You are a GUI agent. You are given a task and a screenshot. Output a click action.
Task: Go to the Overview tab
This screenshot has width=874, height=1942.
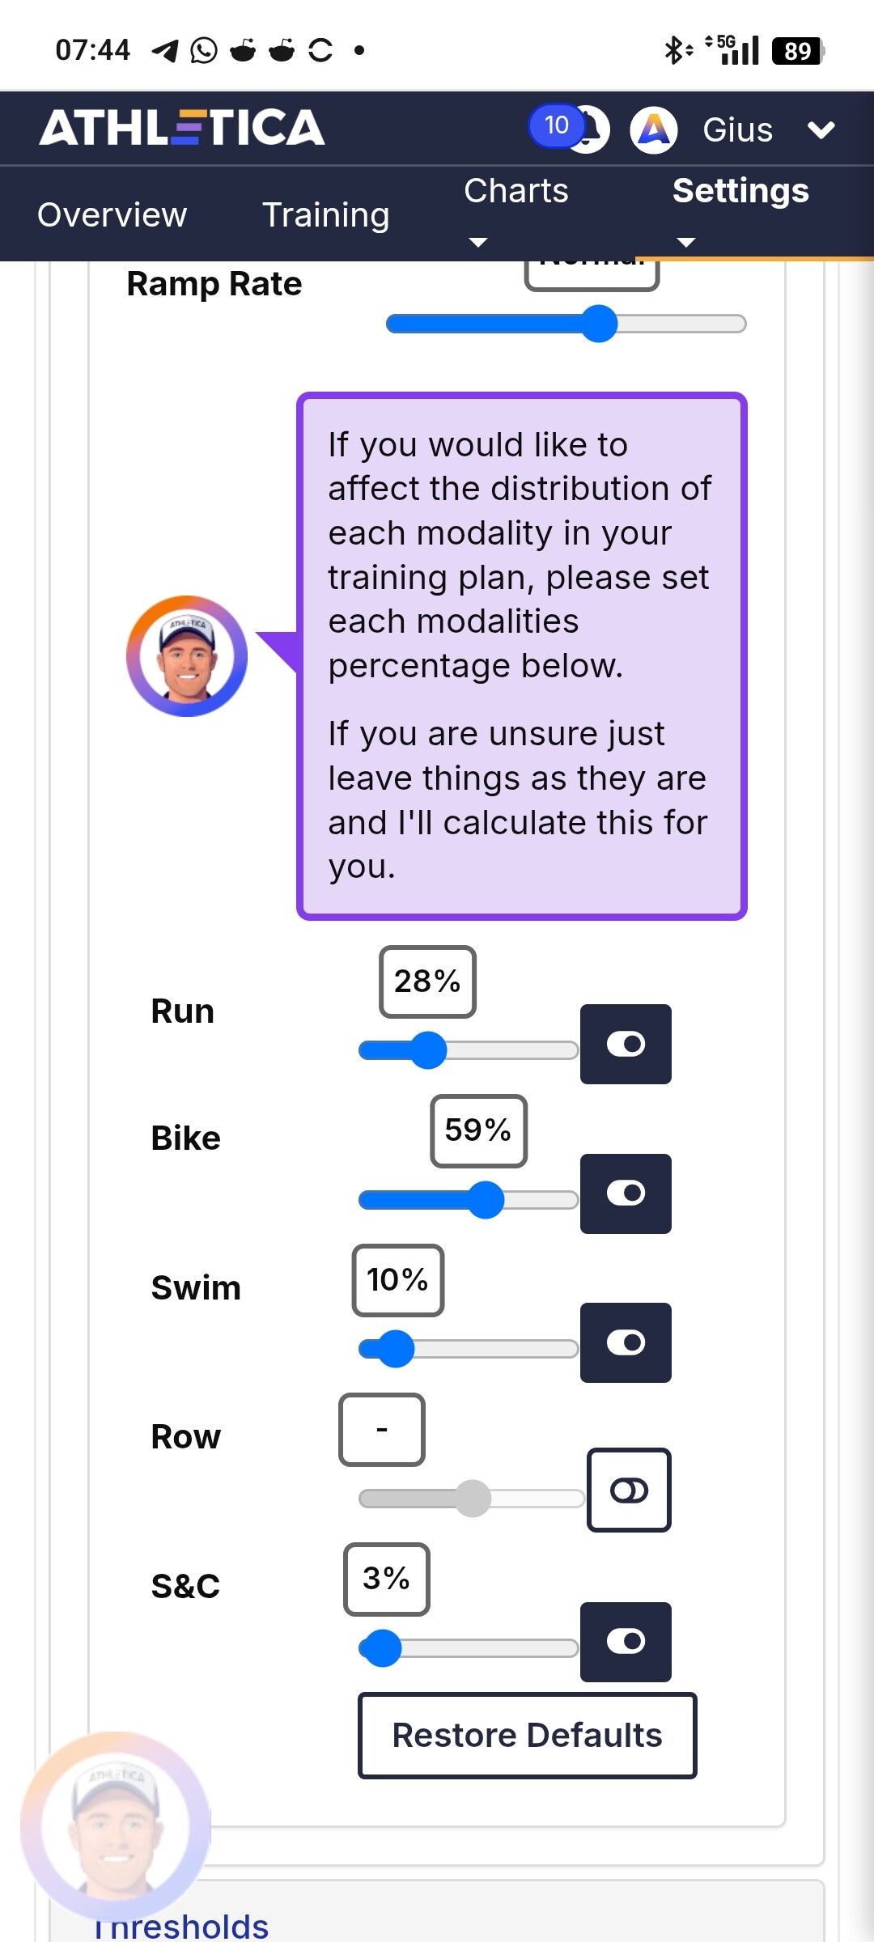(112, 214)
